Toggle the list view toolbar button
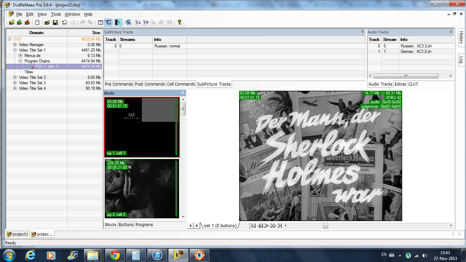 click(x=100, y=23)
